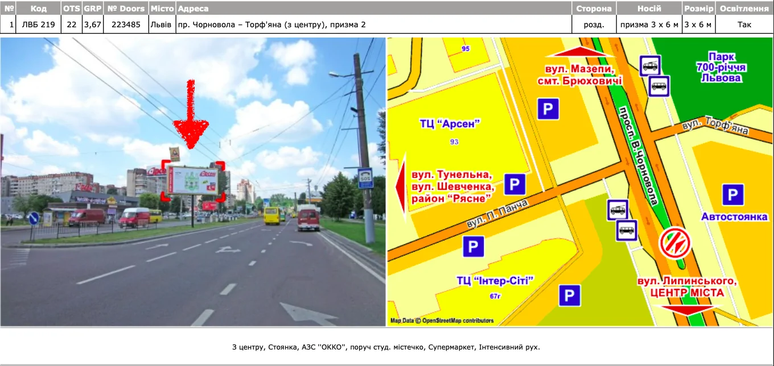This screenshot has width=774, height=366.
Task: Click parking icon above ТЦ Інтер-Сіті label
Action: (473, 247)
